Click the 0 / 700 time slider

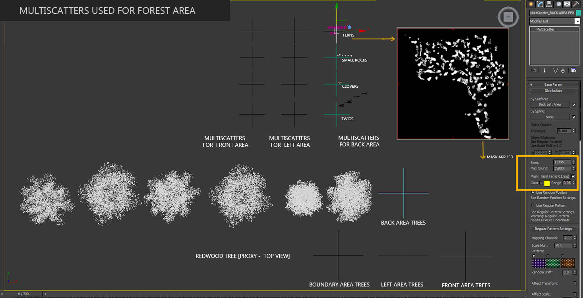pyautogui.click(x=23, y=294)
